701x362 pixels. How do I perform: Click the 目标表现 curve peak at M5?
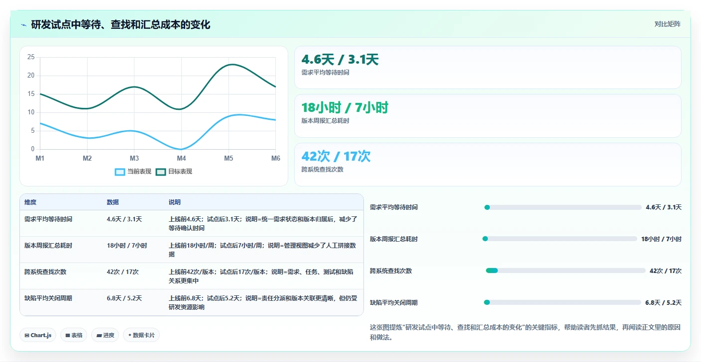coord(230,65)
